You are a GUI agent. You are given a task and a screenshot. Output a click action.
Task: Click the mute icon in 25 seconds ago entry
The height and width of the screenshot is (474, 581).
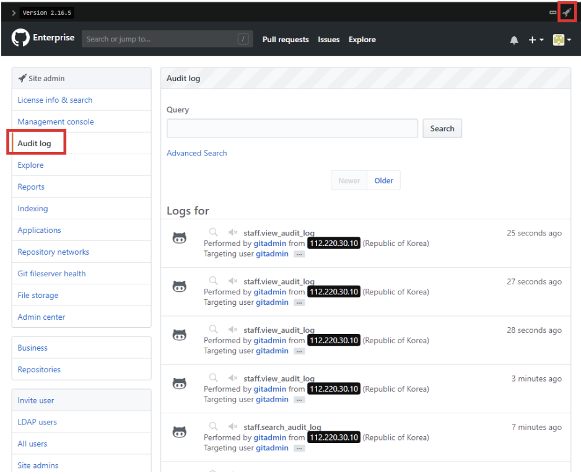(x=233, y=232)
